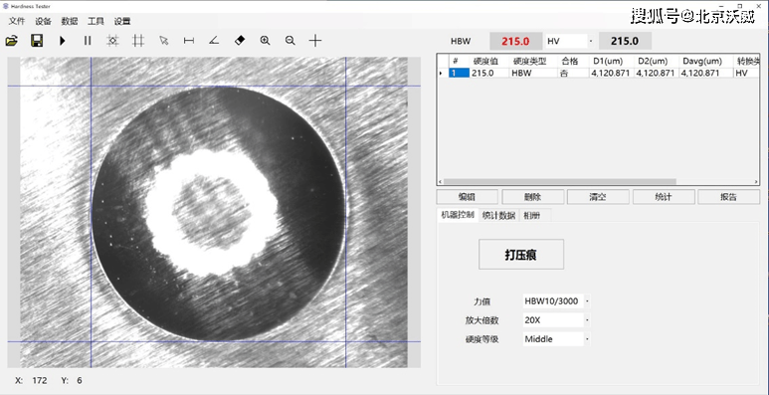Click the Davg(um) column header
This screenshot has height=395, width=769.
coord(705,62)
